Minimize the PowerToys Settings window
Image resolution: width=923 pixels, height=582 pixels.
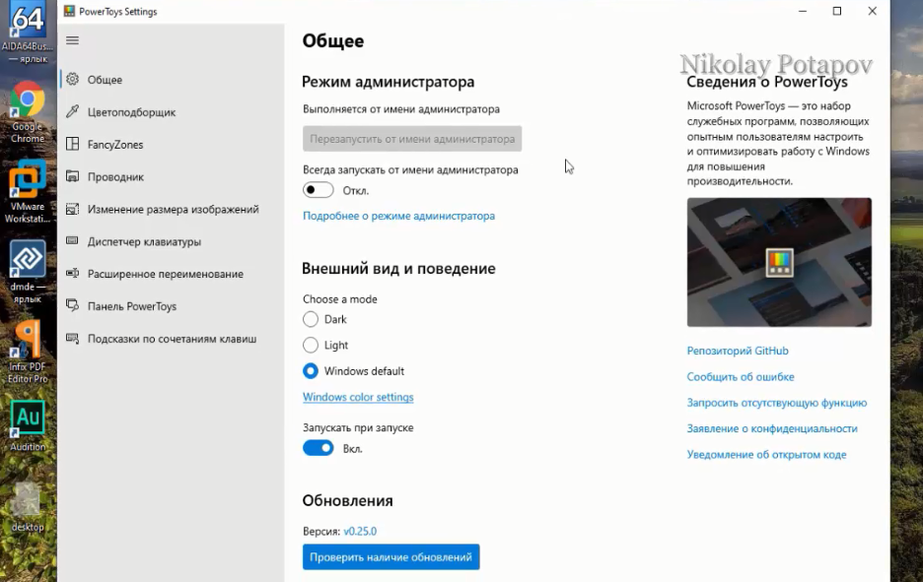tap(803, 11)
